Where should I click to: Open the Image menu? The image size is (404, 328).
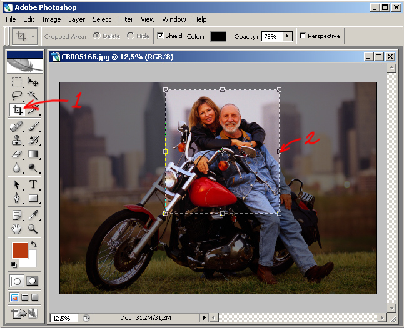point(51,19)
